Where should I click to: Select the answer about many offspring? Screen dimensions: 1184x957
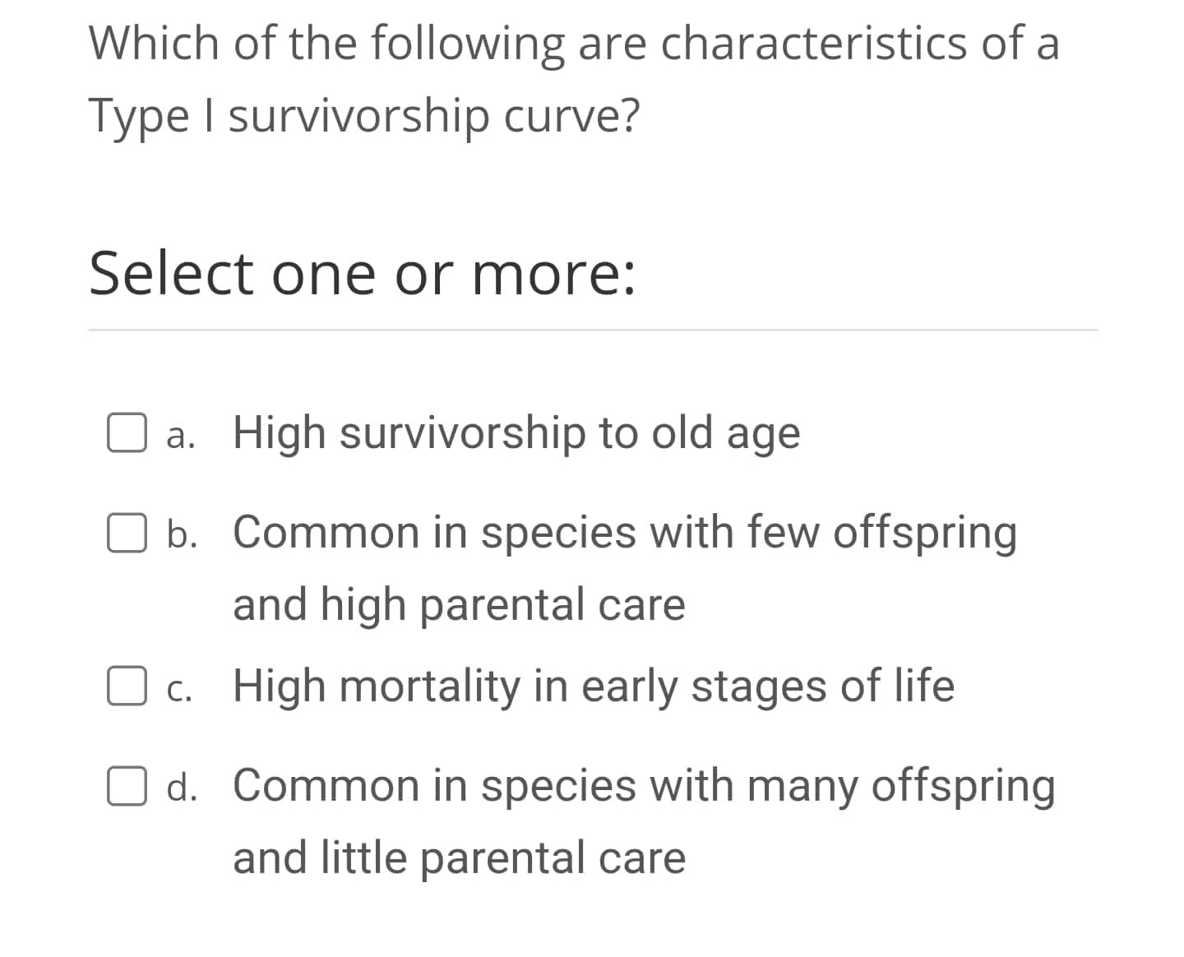click(643, 785)
